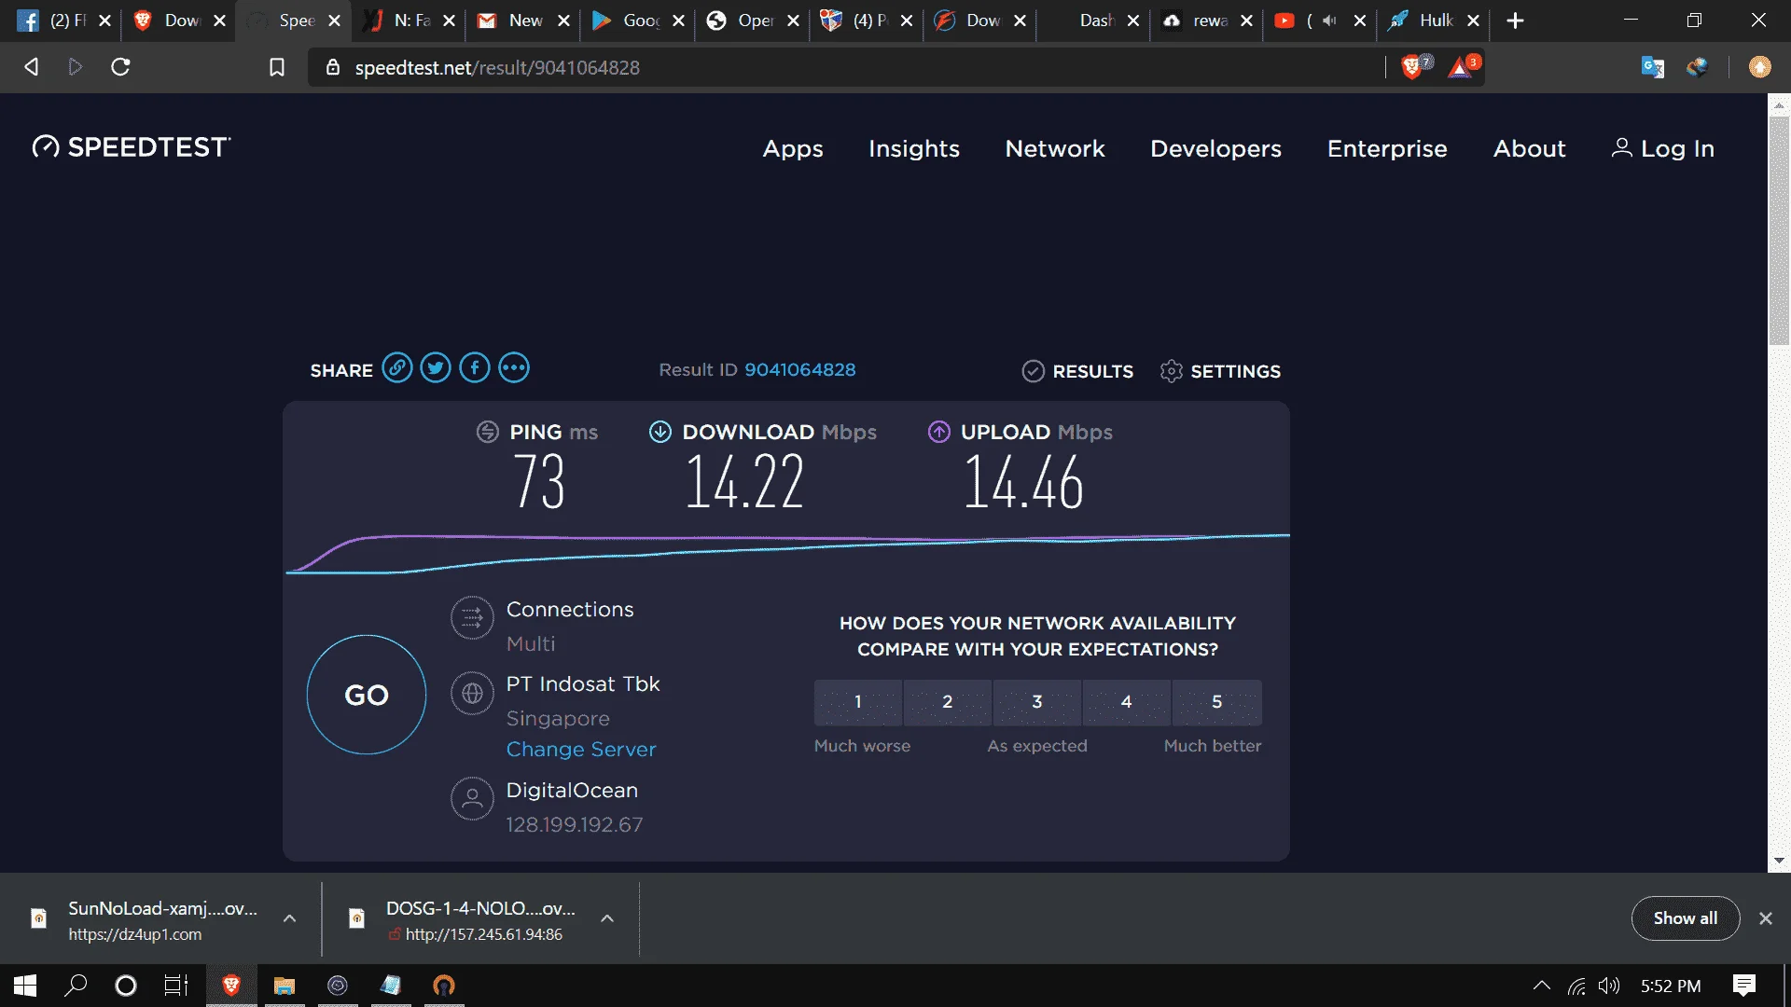
Task: Open the Result ID 9041064828 link
Action: coord(799,370)
